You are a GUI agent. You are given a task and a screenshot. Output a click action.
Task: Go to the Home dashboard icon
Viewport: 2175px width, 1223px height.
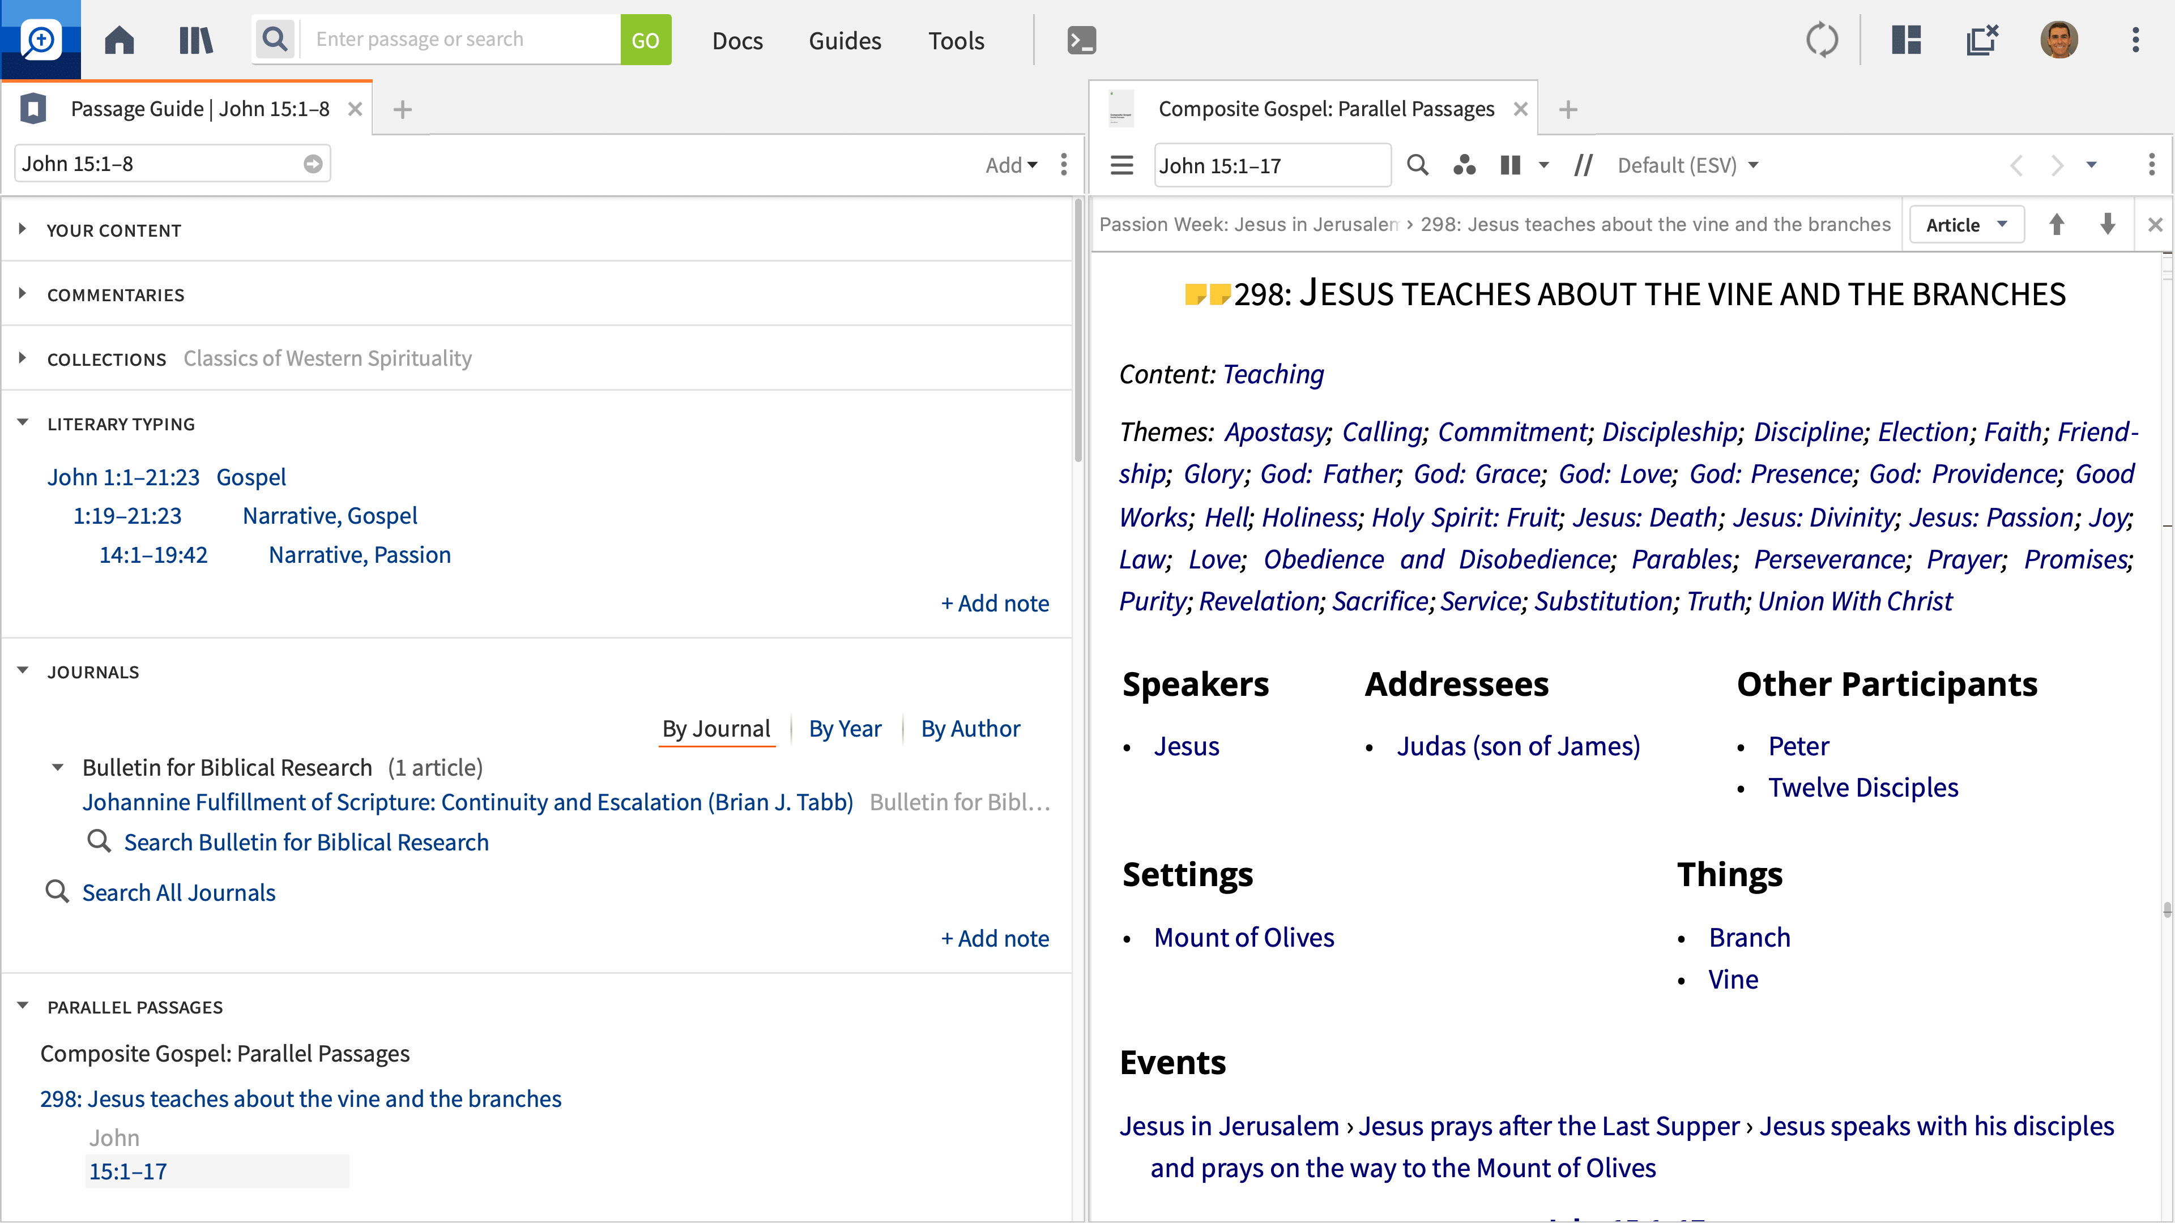(x=119, y=40)
